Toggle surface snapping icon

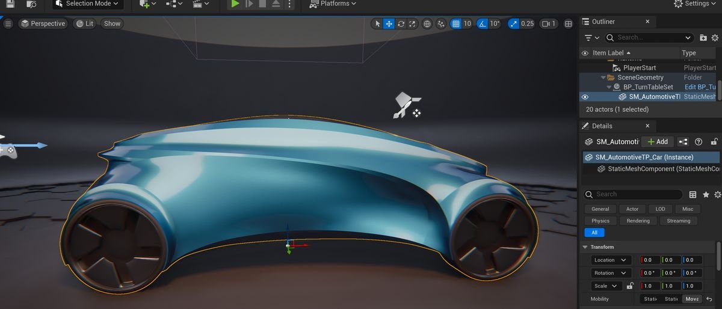(x=442, y=24)
